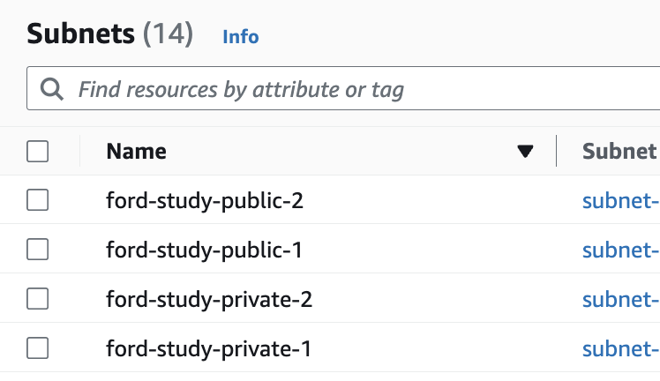Open the subnet ID link for ford-study-public-2
Viewport: 660px width, 381px height.
point(621,200)
